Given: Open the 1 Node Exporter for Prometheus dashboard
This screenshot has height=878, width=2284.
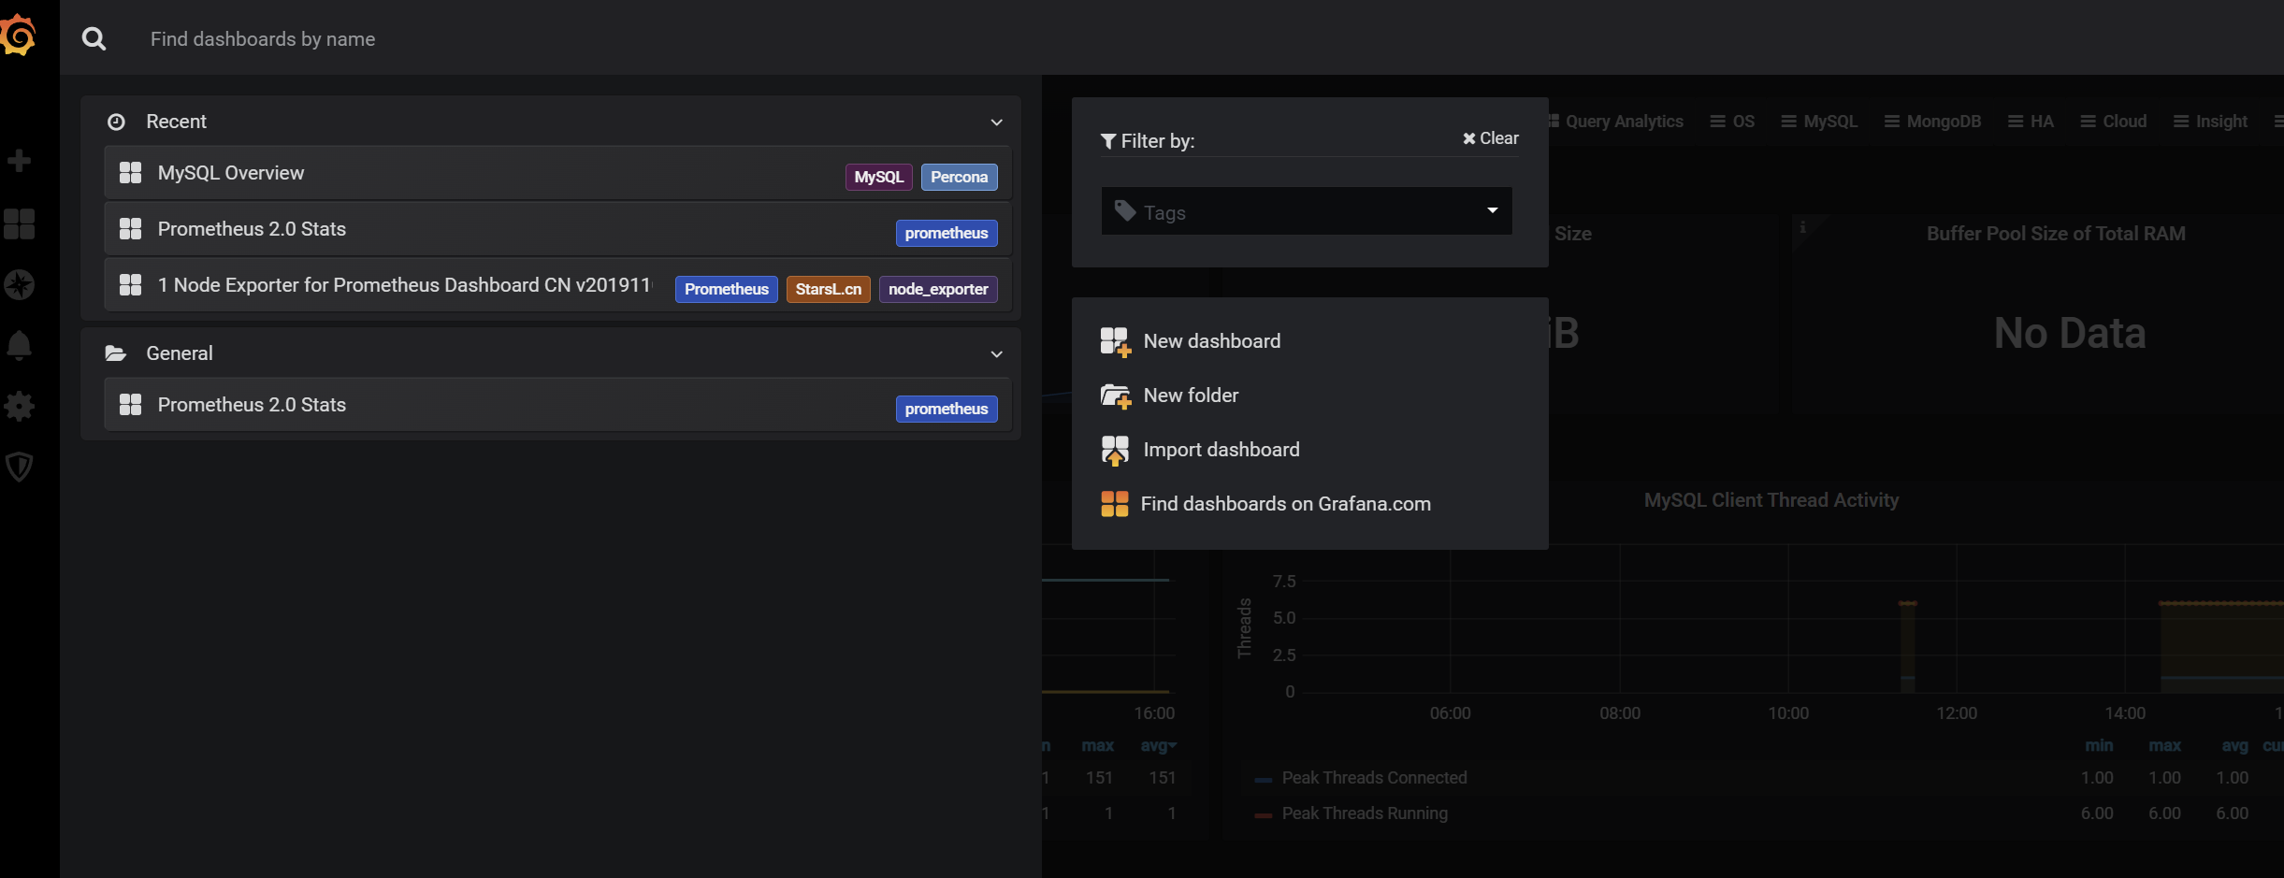Looking at the screenshot, I should coord(558,285).
